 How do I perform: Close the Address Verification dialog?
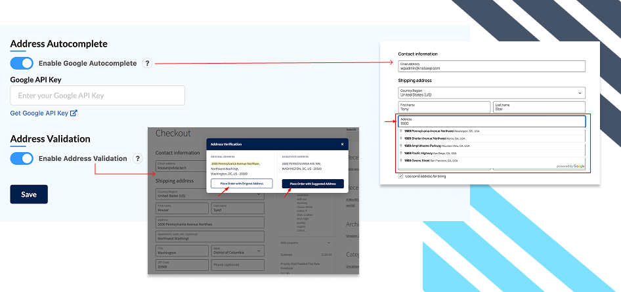point(342,144)
